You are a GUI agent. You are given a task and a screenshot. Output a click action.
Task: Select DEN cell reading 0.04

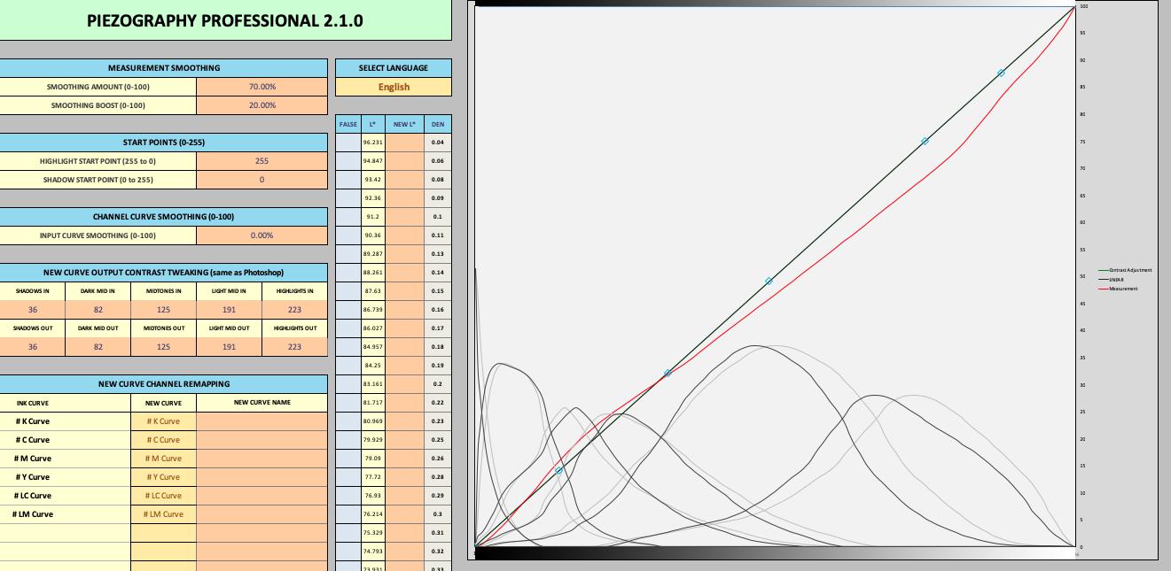(438, 143)
